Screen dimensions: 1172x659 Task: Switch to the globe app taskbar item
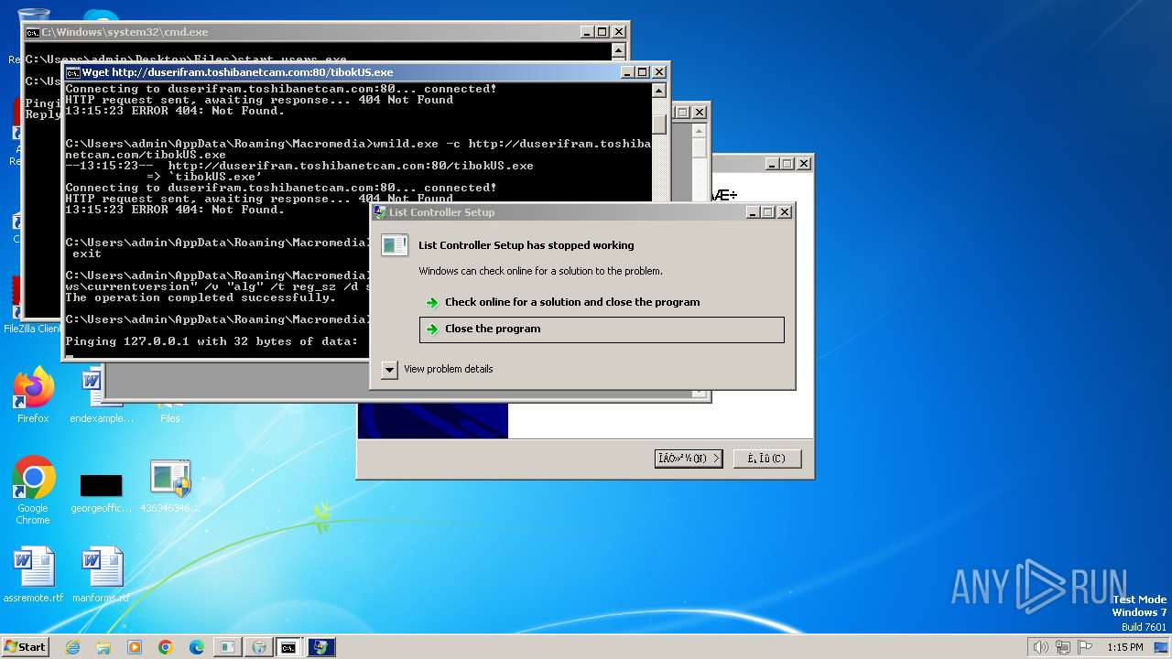tap(258, 647)
